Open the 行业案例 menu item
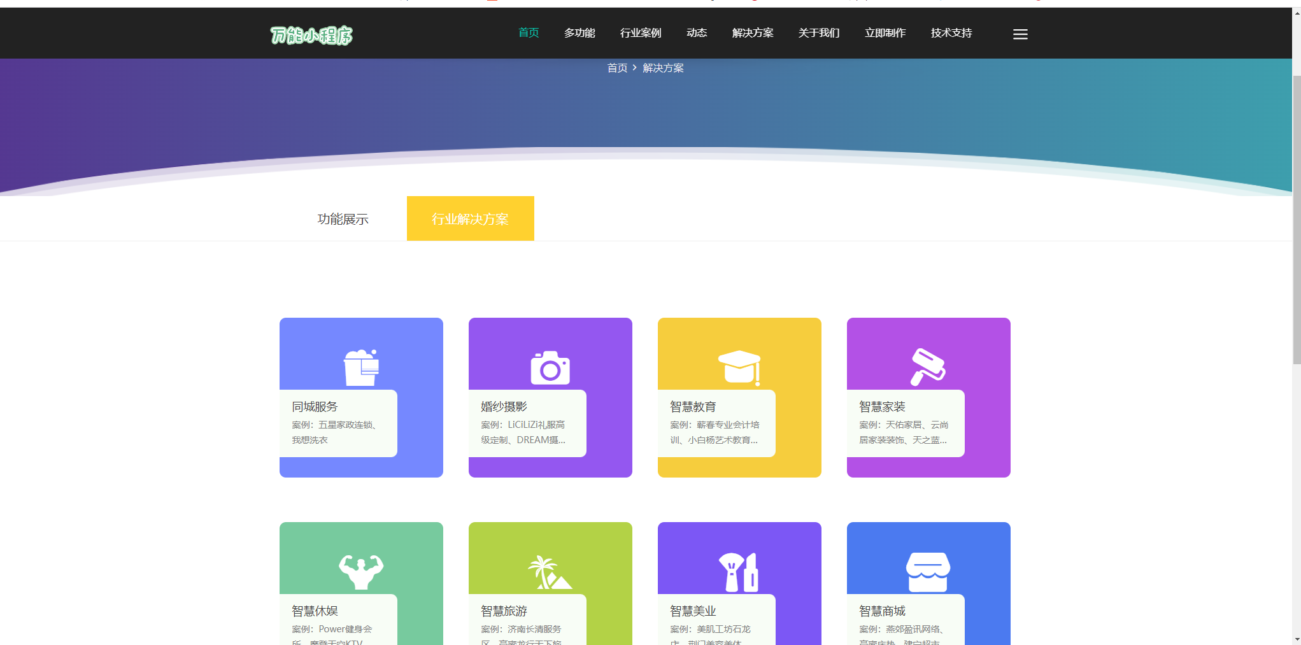 click(x=641, y=33)
